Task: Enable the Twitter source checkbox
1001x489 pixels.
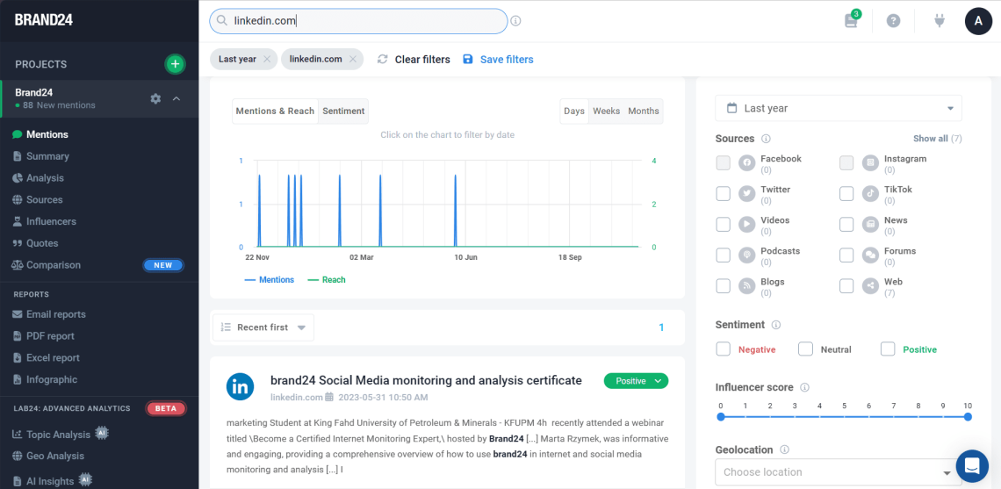Action: coord(724,194)
